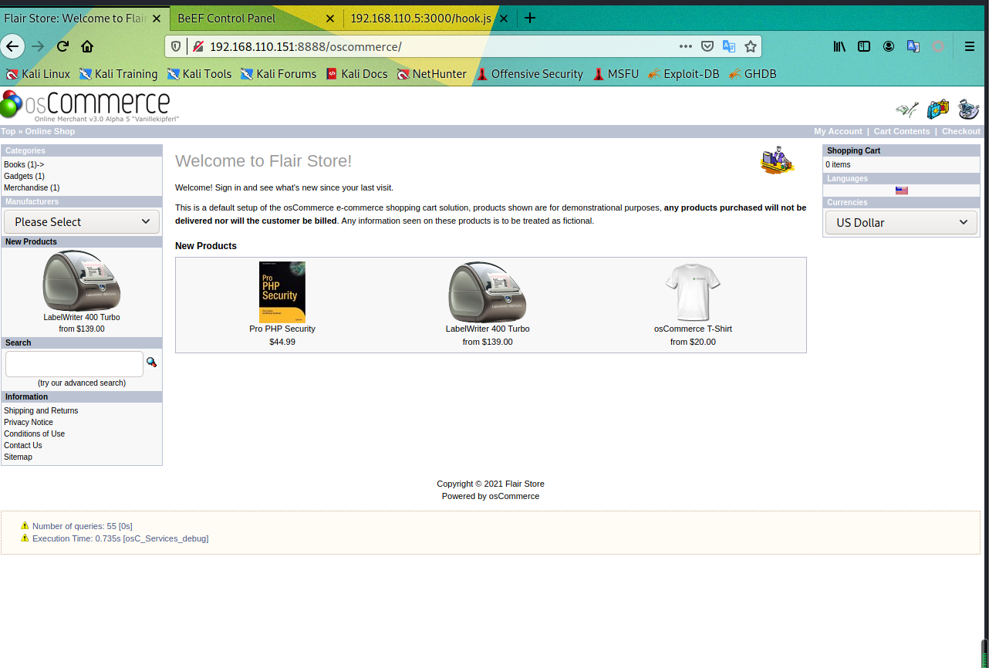Save page to Pocket

707,46
